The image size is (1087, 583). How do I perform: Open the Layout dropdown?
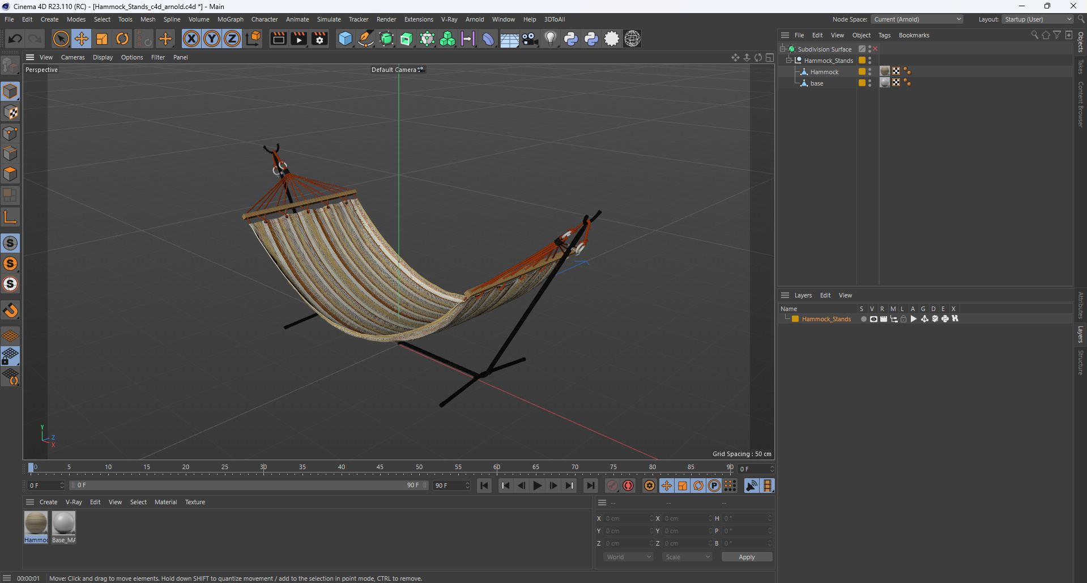tap(1038, 19)
